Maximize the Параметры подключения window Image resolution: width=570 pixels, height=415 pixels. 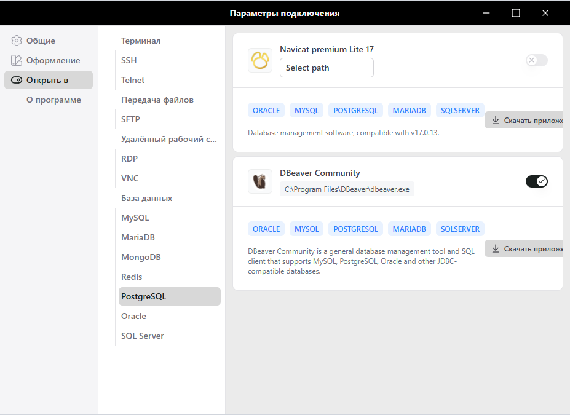click(x=515, y=13)
